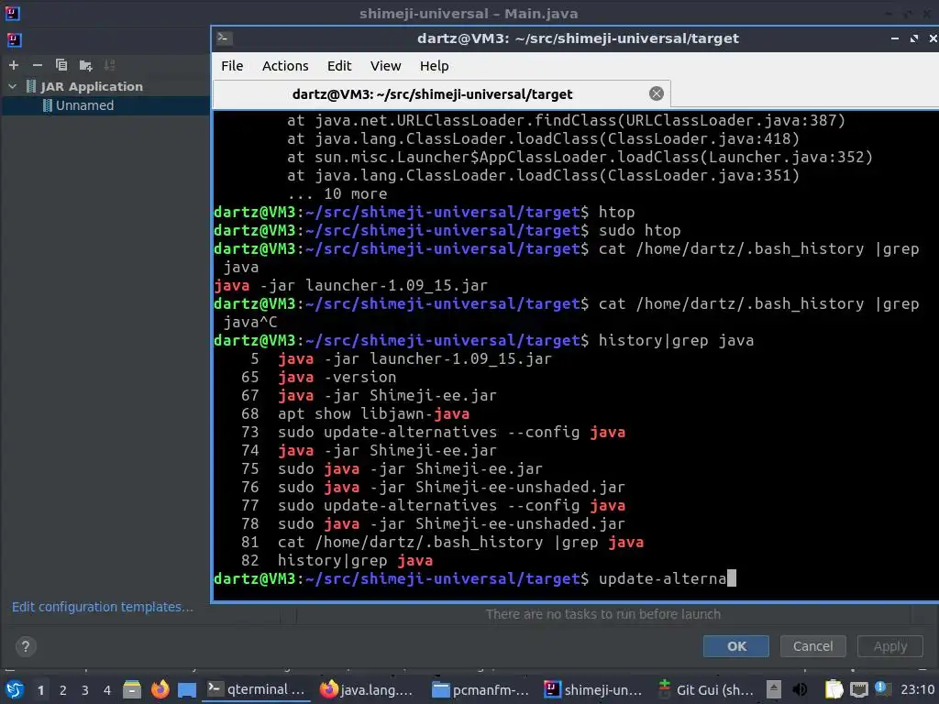Screen dimensions: 939x704
Task: Click the Sort configurations icon
Action: point(109,65)
